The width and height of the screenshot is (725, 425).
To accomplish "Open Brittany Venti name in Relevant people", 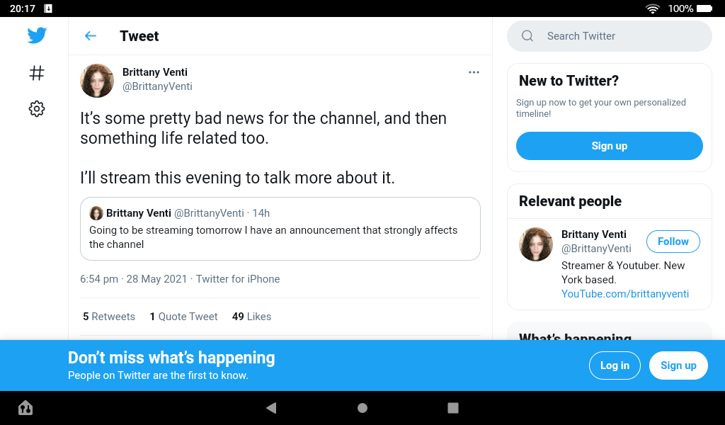I will (x=594, y=234).
